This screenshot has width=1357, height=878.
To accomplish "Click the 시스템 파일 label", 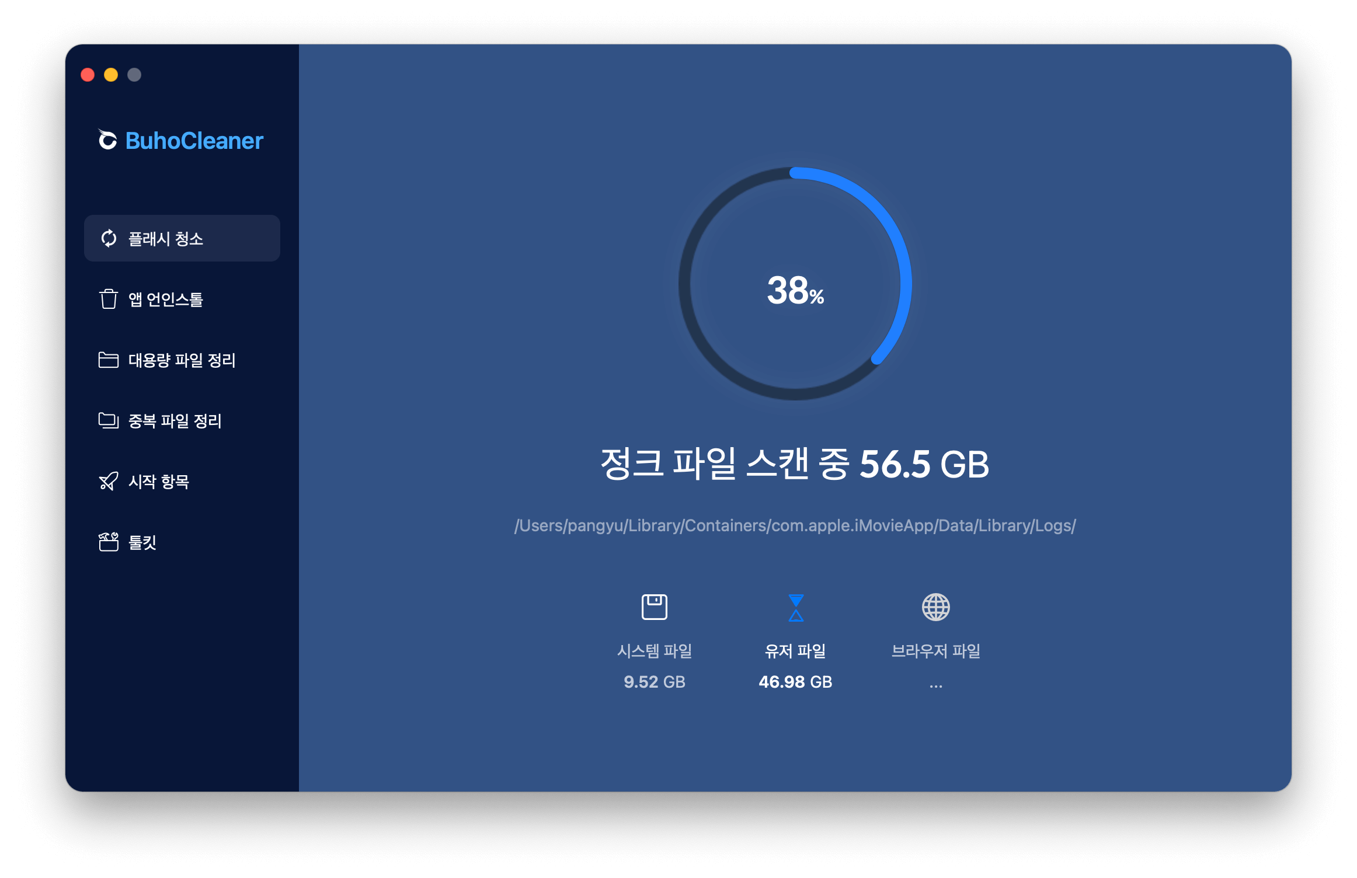I will tap(655, 651).
